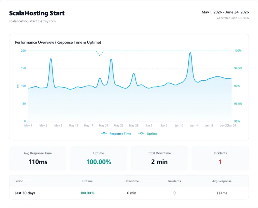The height and width of the screenshot is (208, 258).
Task: Click the Downtime column header
Action: click(132, 181)
